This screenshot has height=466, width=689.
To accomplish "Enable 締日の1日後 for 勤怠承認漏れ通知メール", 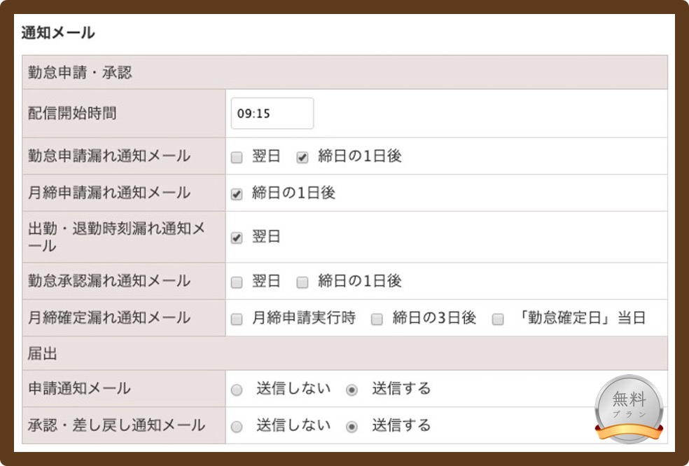I will 302,282.
